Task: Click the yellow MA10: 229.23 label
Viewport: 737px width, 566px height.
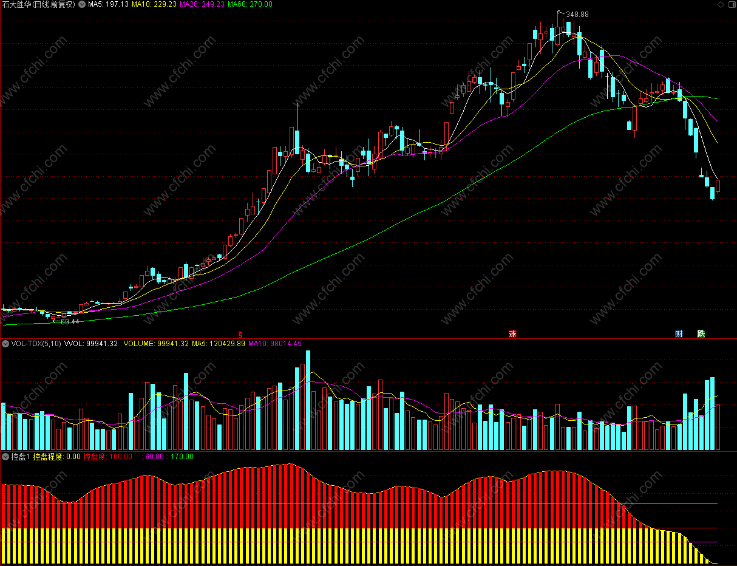Action: [154, 4]
